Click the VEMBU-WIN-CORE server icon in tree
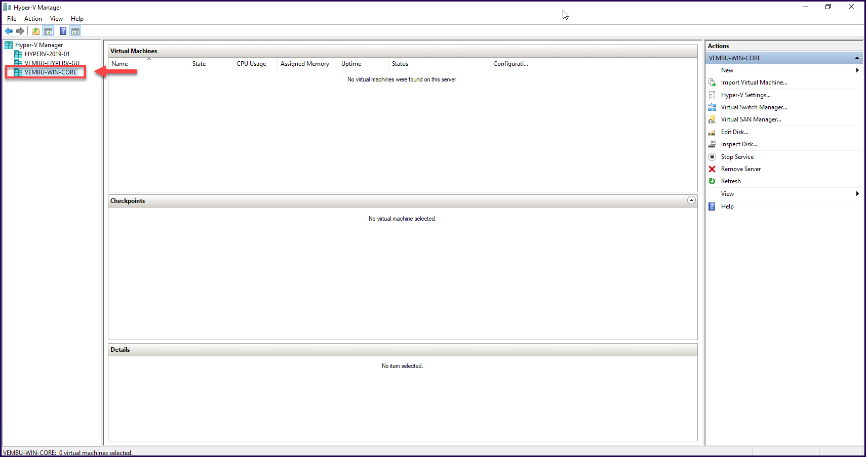866x457 pixels. click(x=18, y=72)
